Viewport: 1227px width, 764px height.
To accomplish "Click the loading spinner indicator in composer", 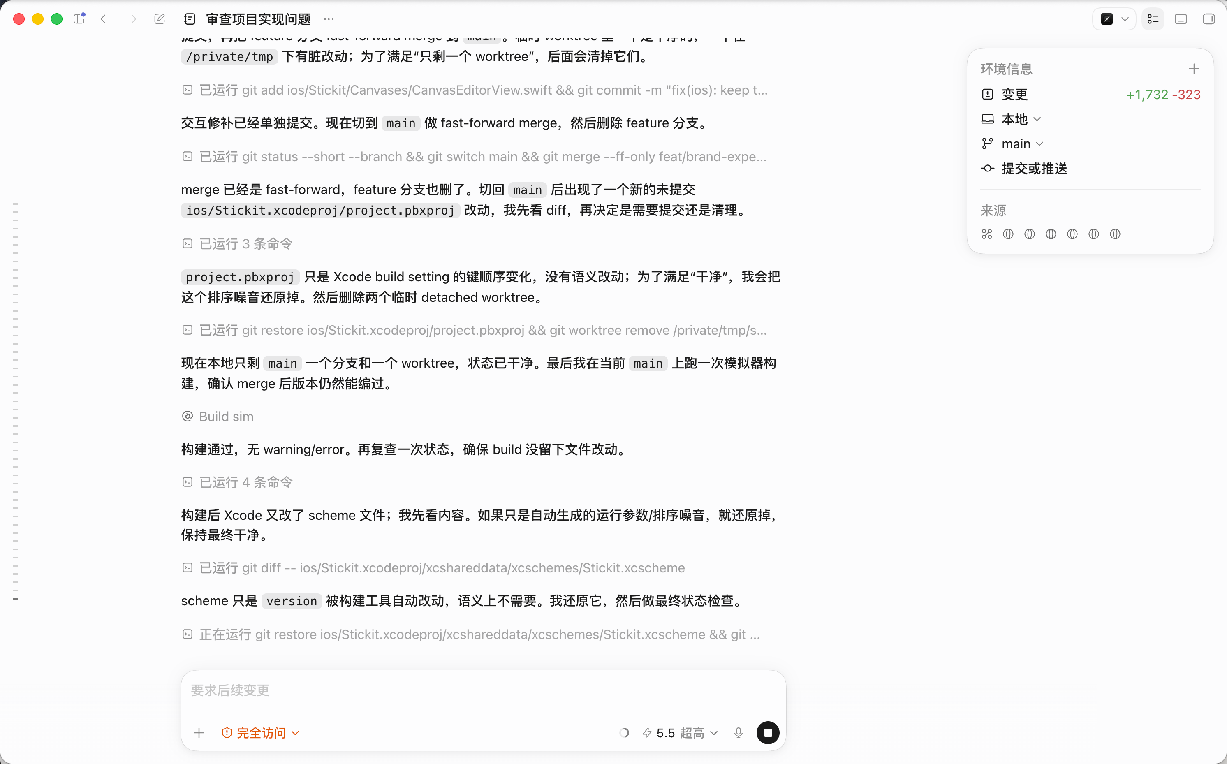I will click(624, 733).
